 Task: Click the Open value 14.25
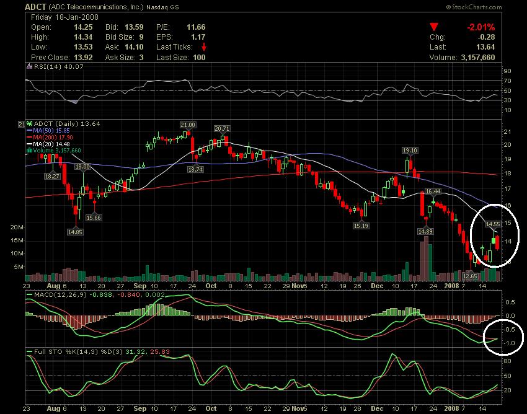[83, 27]
